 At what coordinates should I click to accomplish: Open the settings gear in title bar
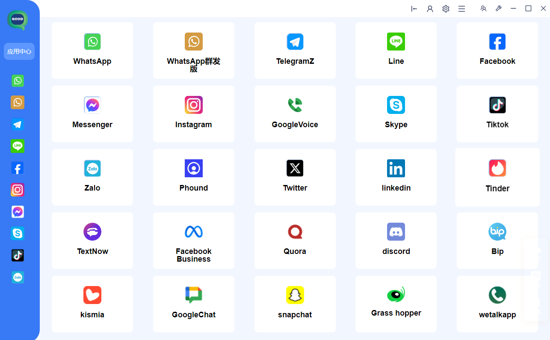[446, 9]
